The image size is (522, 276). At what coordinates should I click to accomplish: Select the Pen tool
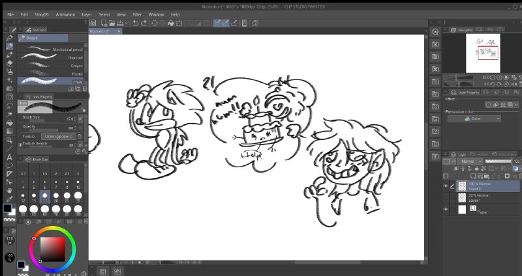(9, 38)
